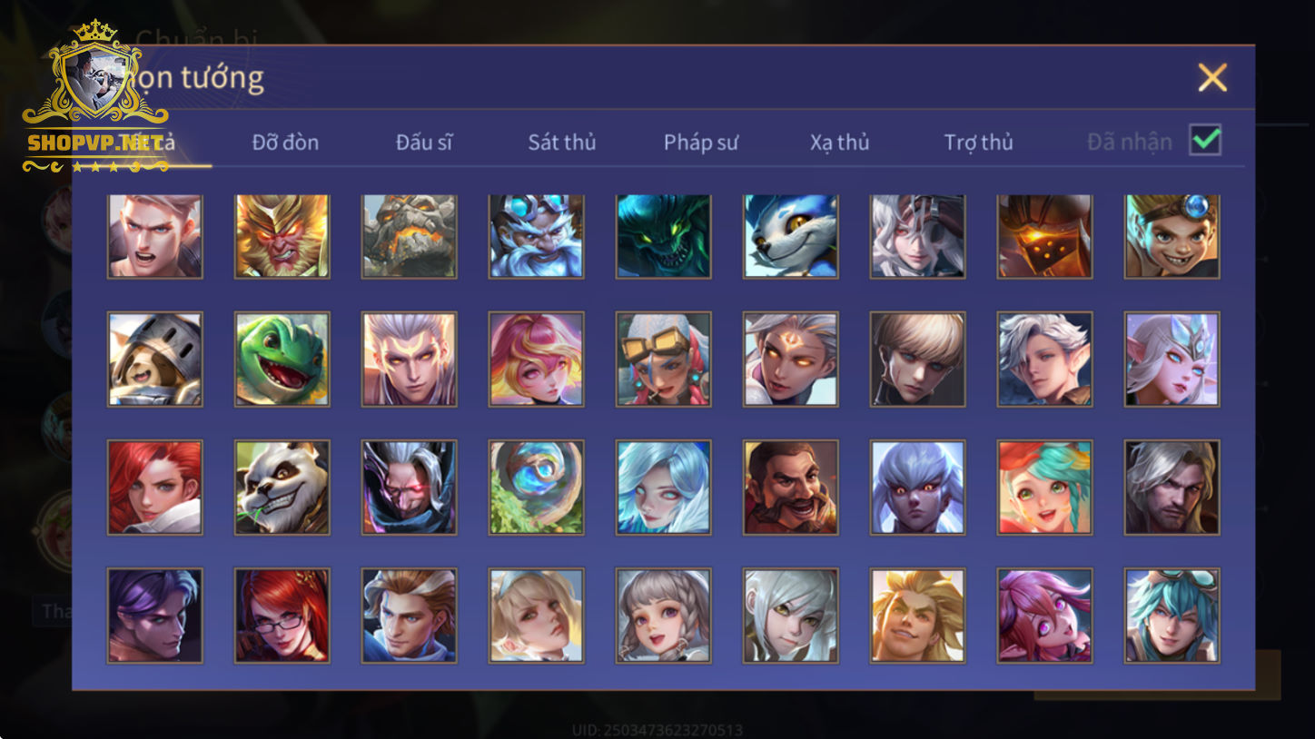Switch to the Đỡ đòn tab
Screen dimensions: 1315x739
point(285,143)
